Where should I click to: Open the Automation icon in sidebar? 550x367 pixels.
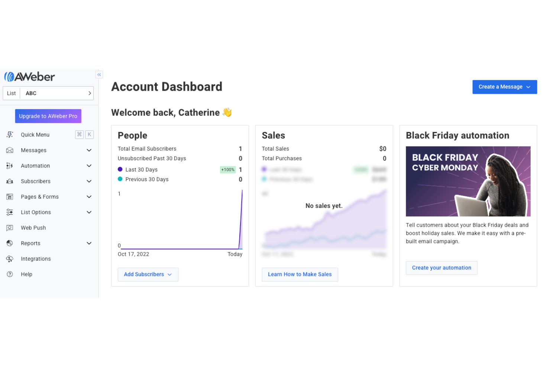point(10,165)
